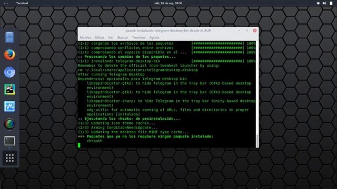Open the Ayuda menu
Viewport: 337px width, 189px height.
tap(154, 37)
